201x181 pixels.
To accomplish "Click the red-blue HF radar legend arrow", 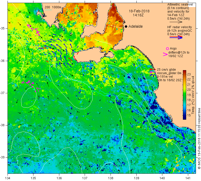I will click(176, 37).
